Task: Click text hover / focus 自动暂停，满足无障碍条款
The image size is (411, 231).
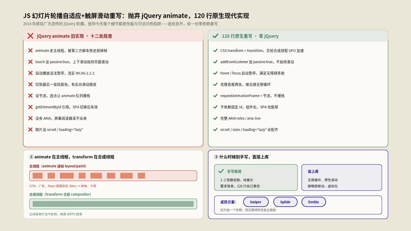Action: [x=253, y=73]
